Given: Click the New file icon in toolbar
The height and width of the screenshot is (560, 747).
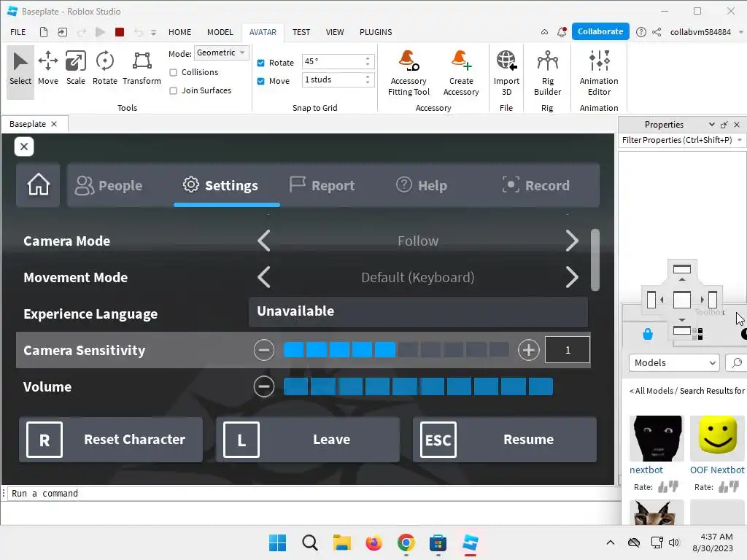Looking at the screenshot, I should [43, 32].
